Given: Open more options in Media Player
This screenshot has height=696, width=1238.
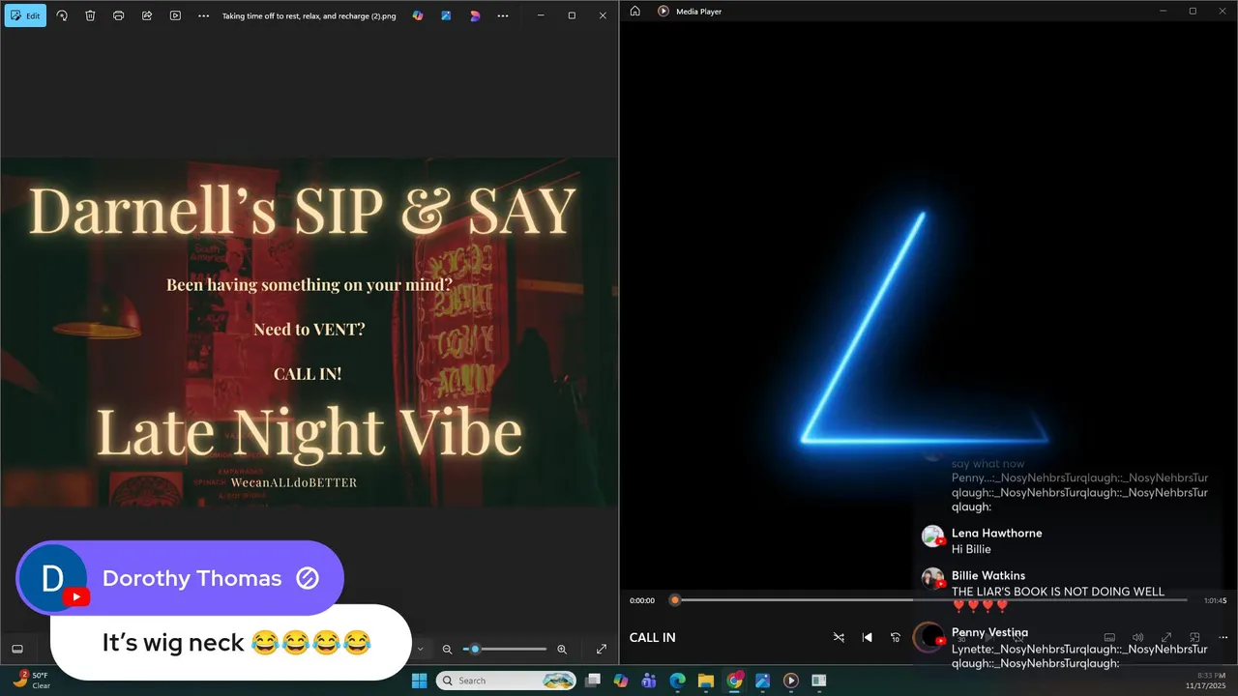Looking at the screenshot, I should pyautogui.click(x=1223, y=637).
